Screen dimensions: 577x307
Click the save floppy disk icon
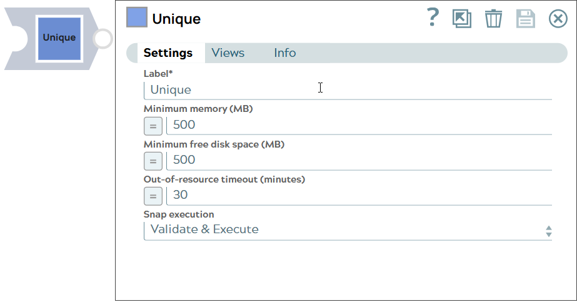point(526,19)
